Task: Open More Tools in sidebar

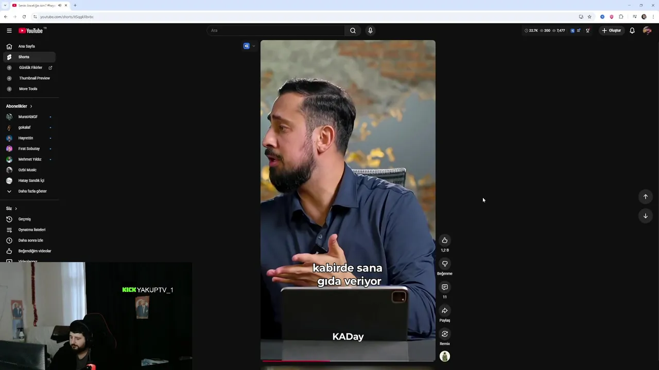Action: click(x=28, y=89)
